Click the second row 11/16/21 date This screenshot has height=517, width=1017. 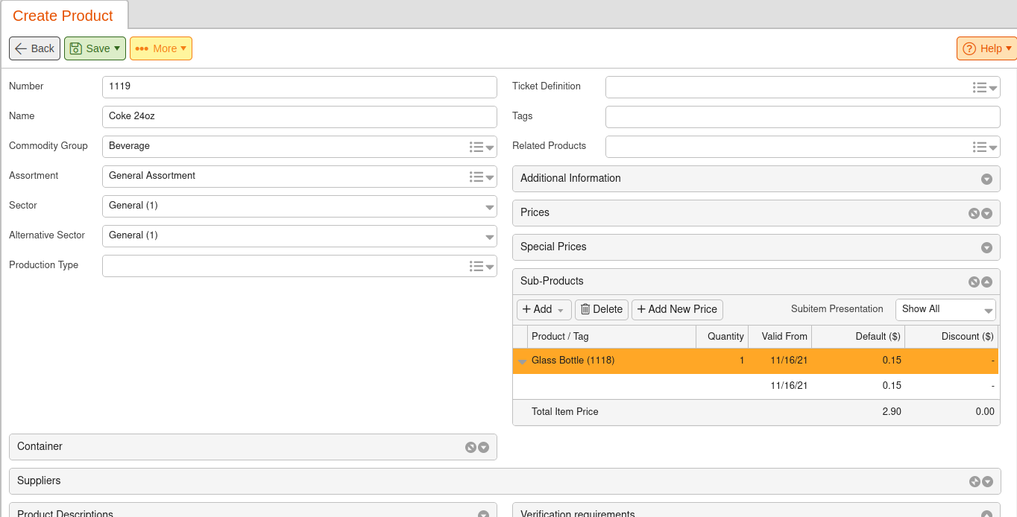pos(789,386)
